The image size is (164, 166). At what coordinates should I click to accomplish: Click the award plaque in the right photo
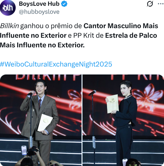tap(113, 104)
